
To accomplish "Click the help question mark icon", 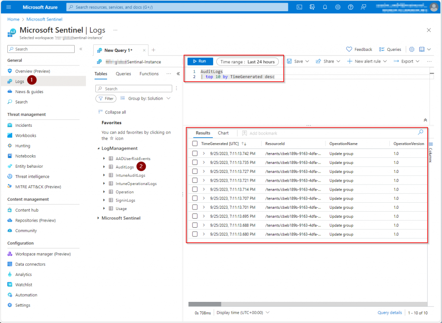I will pos(350,7).
